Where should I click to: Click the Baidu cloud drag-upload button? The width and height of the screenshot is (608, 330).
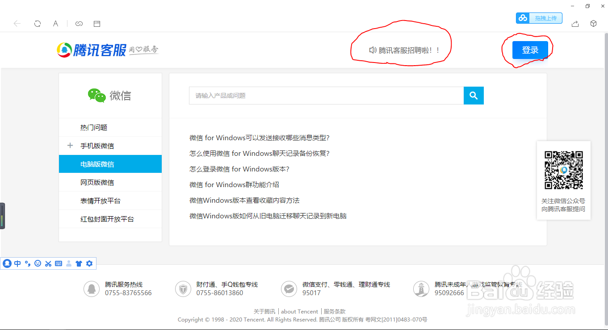[x=539, y=18]
